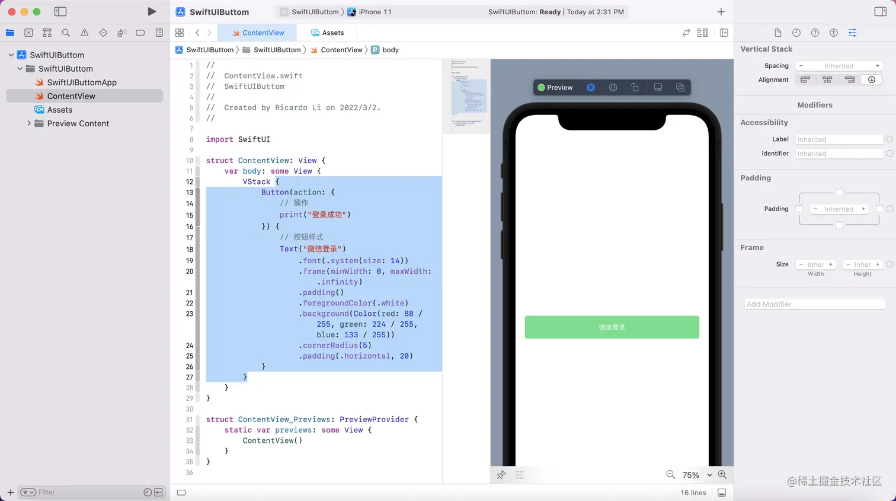Image resolution: width=896 pixels, height=501 pixels.
Task: Switch to the ContentView editor tab
Action: coord(258,33)
